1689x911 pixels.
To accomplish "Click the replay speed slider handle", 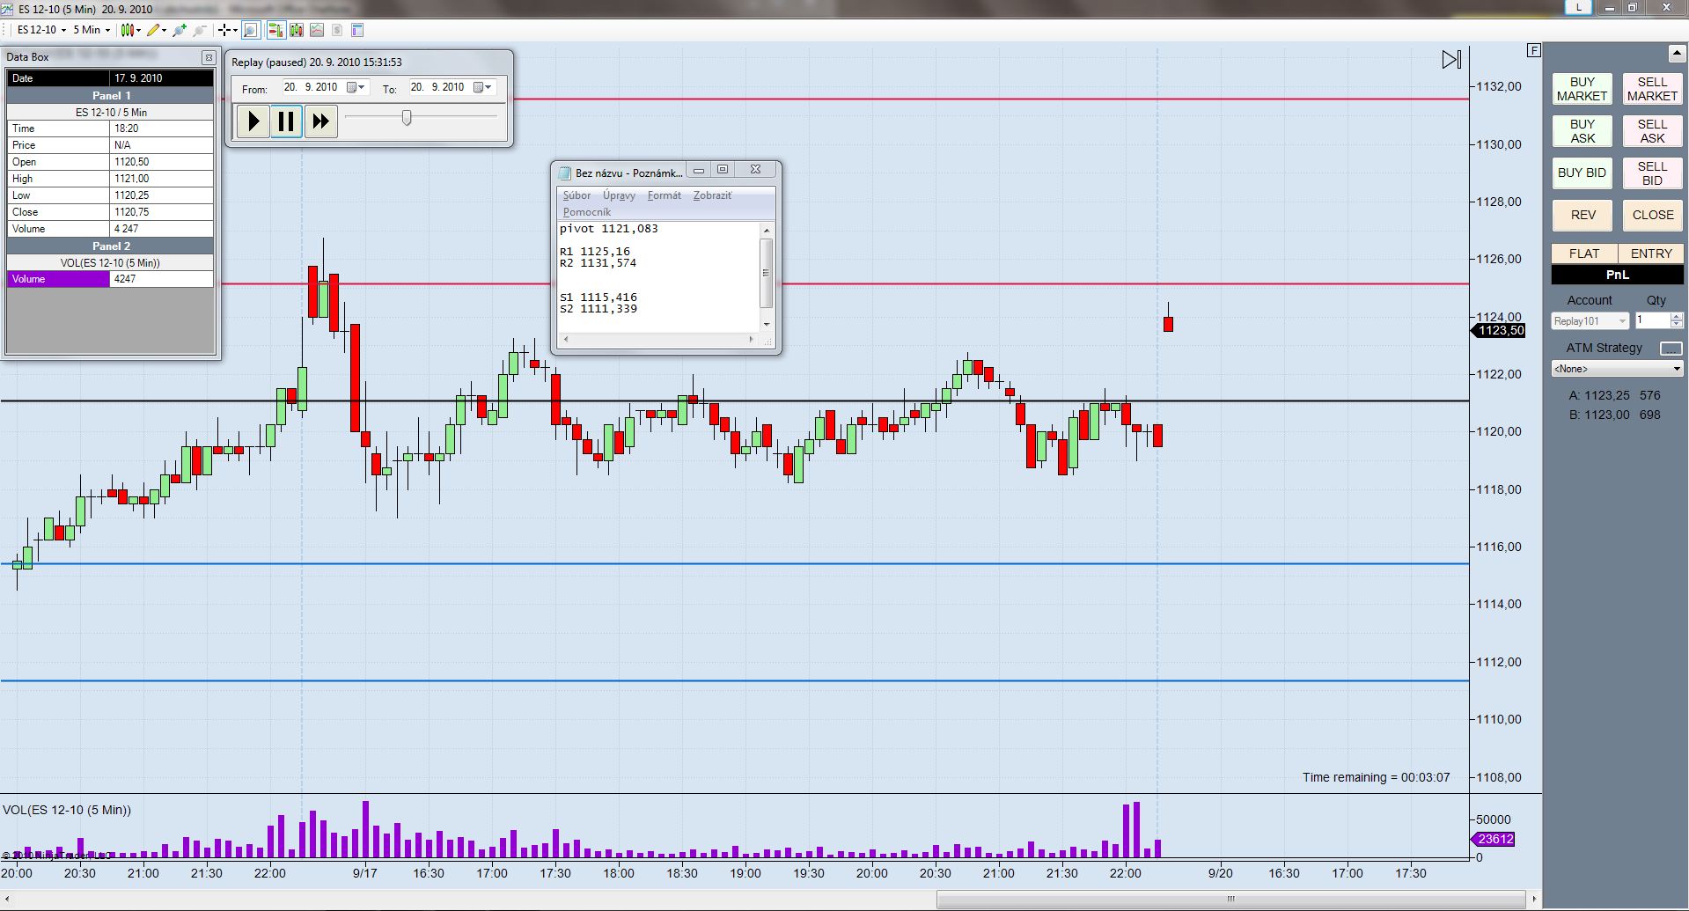I will [x=407, y=118].
